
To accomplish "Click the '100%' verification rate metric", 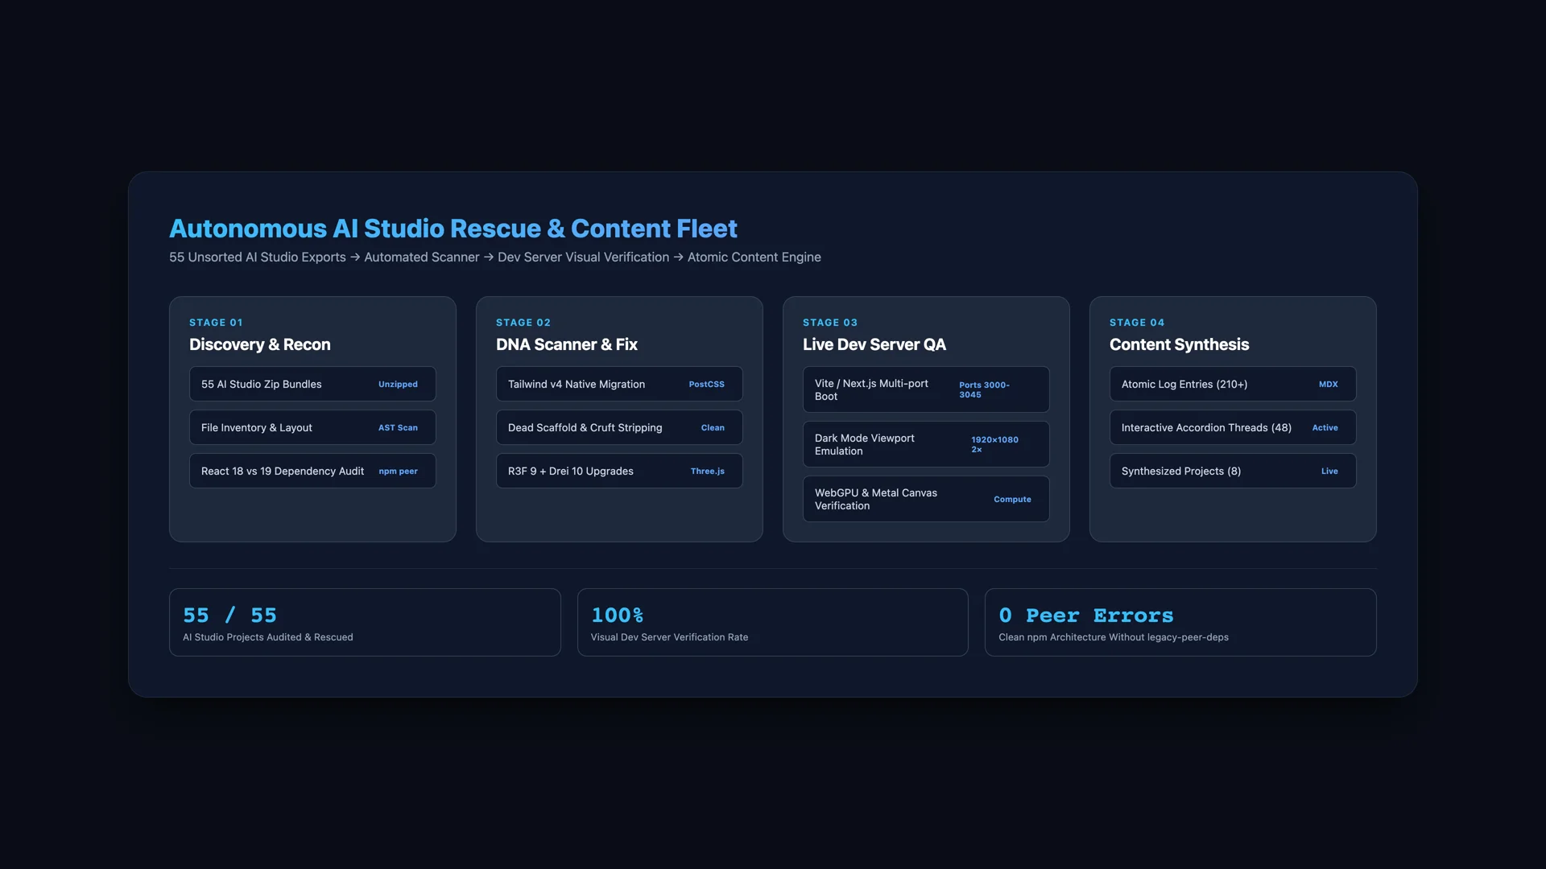I will coord(617,616).
